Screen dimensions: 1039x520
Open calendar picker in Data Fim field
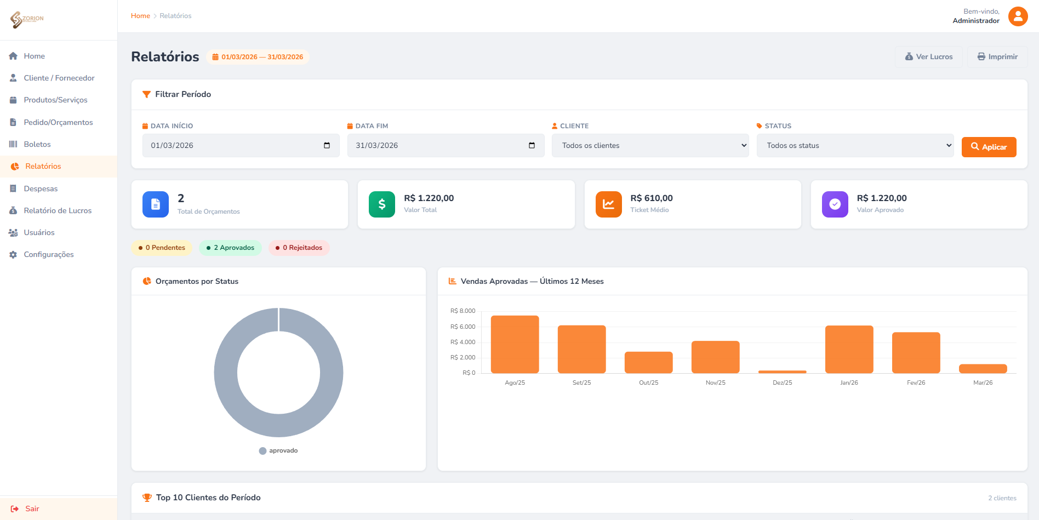[x=532, y=146]
